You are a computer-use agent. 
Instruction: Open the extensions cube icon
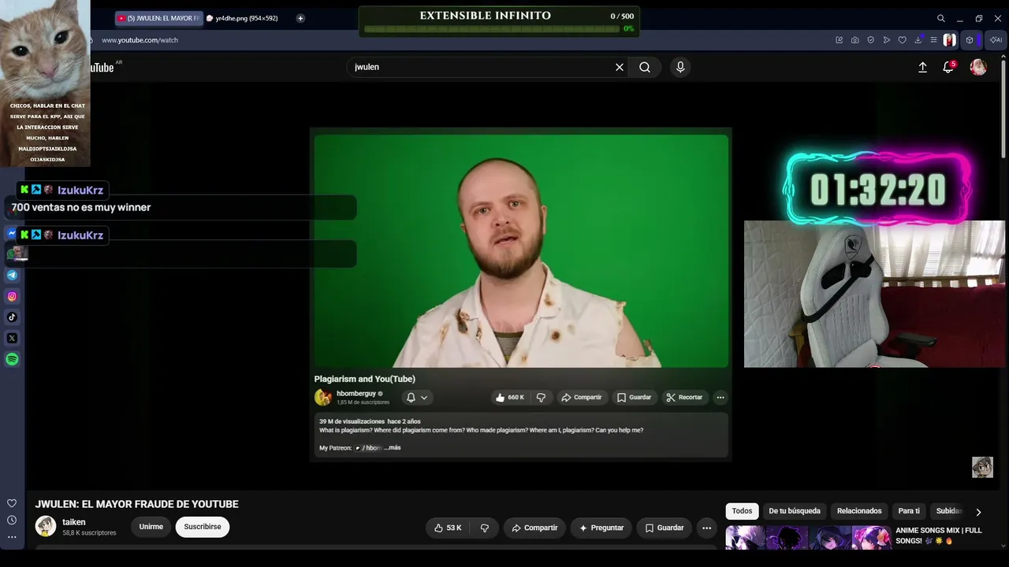point(970,40)
